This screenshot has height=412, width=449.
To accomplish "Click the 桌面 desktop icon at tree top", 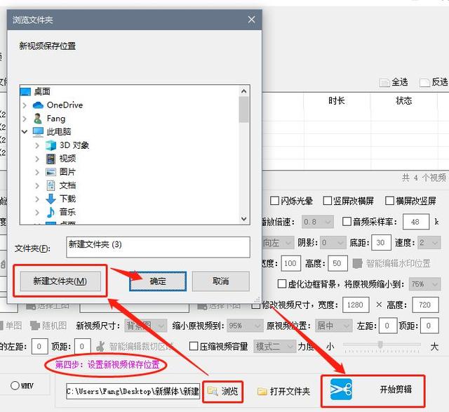I will 25,92.
